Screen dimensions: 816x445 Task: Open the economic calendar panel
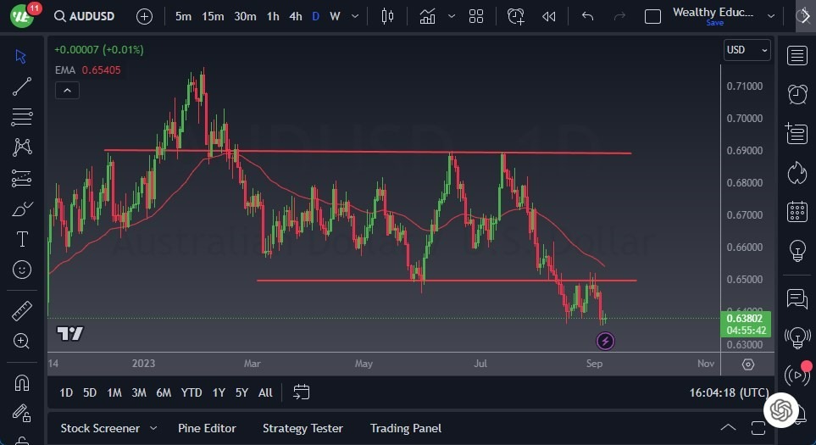tap(797, 212)
